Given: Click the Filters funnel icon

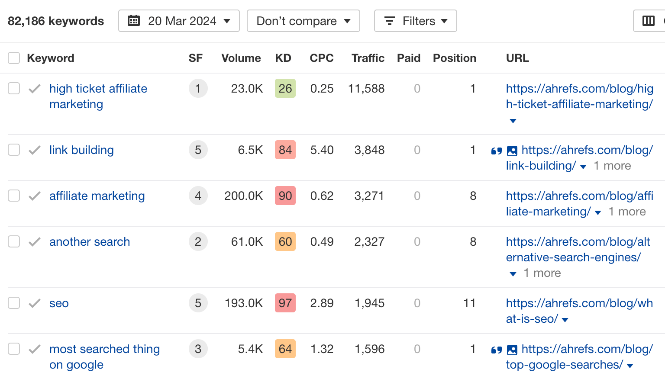Looking at the screenshot, I should click(389, 20).
